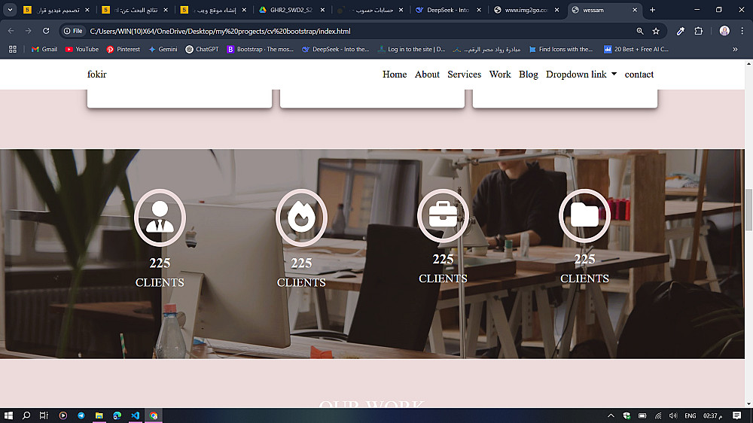Viewport: 753px width, 423px height.
Task: Show hidden system tray icons
Action: click(611, 415)
